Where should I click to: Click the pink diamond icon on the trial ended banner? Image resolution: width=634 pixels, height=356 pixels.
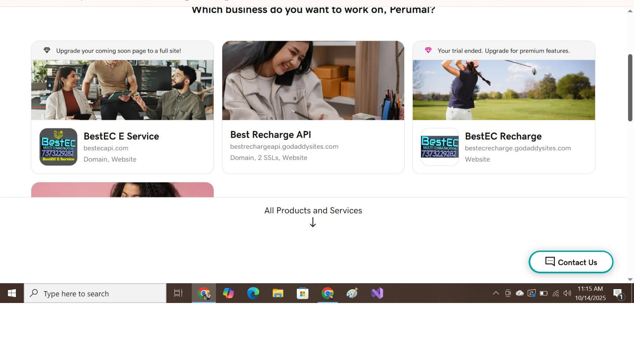(428, 51)
